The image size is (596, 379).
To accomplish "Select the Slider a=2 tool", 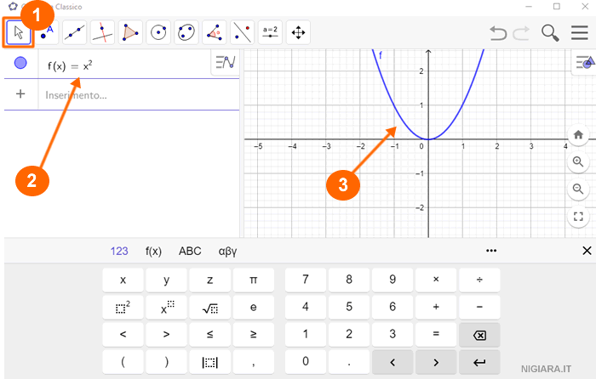I will (270, 32).
